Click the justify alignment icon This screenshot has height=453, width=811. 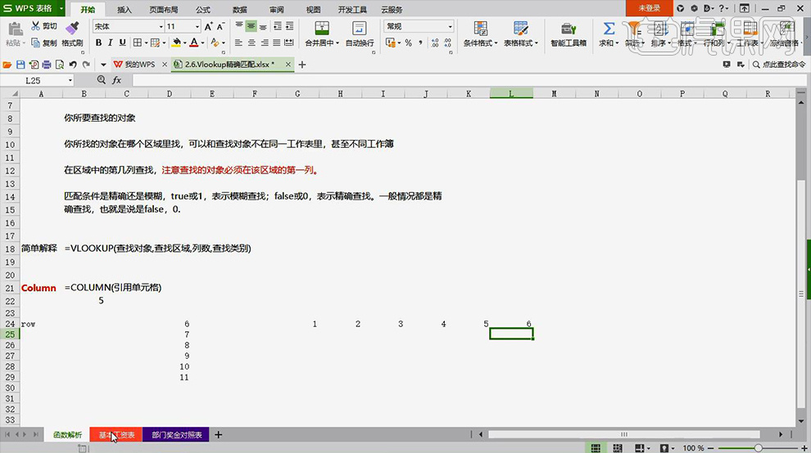[277, 43]
